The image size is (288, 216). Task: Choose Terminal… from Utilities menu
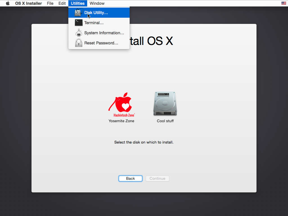click(x=99, y=23)
